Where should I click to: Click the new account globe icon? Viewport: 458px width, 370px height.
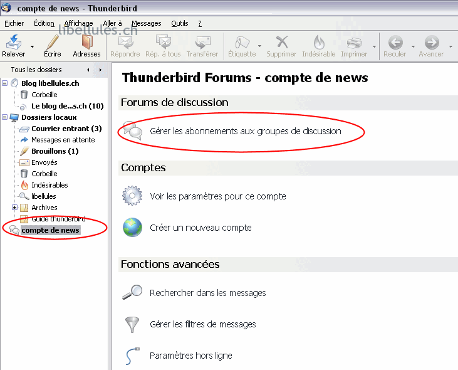132,227
